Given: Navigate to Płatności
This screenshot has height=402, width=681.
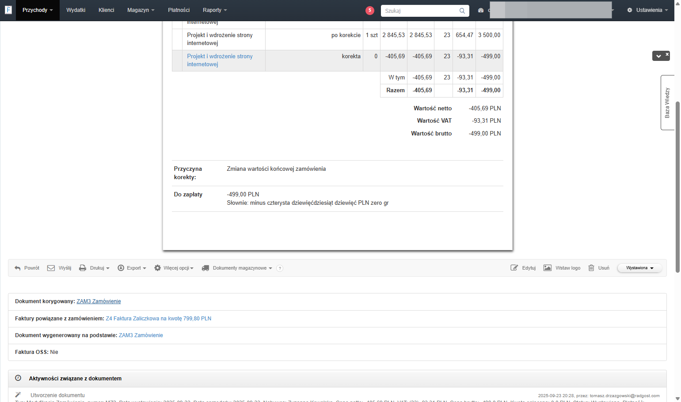Looking at the screenshot, I should (x=179, y=10).
